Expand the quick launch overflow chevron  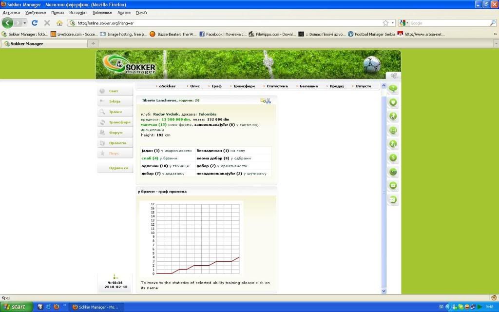pos(65,306)
